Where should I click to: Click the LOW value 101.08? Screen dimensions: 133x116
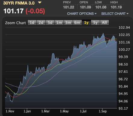(101, 7)
